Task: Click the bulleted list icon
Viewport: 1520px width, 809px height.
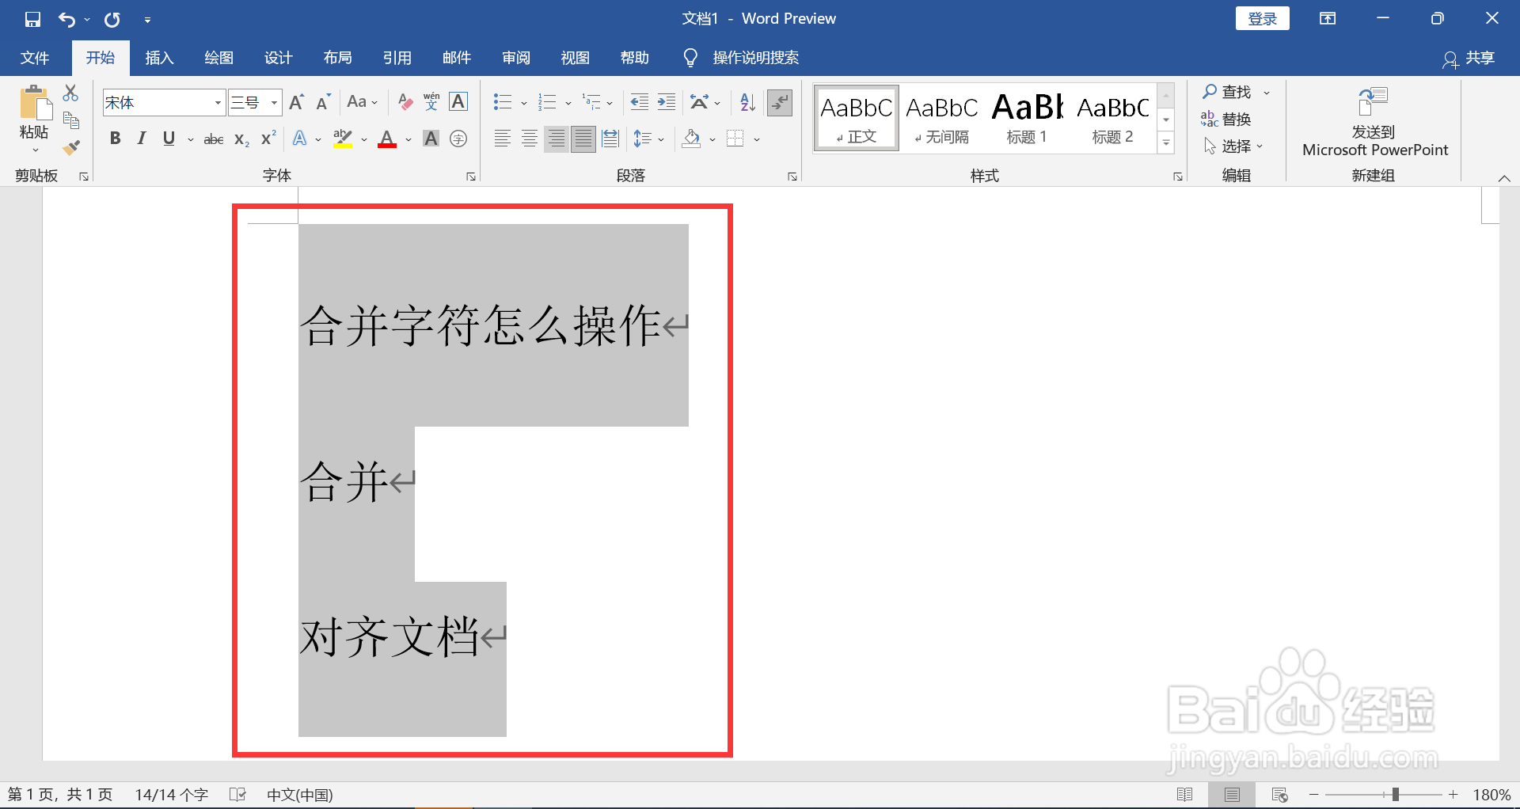Action: click(x=501, y=102)
